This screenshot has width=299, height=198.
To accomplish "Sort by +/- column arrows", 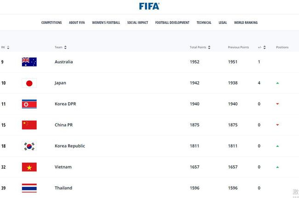I will (266, 47).
